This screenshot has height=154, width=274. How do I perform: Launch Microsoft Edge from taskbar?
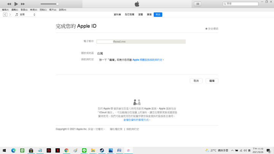pyautogui.click(x=13, y=150)
